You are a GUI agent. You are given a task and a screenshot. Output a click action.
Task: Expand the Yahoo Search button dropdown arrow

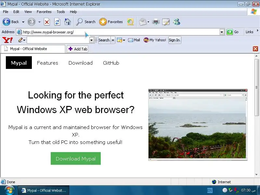[x=113, y=40]
